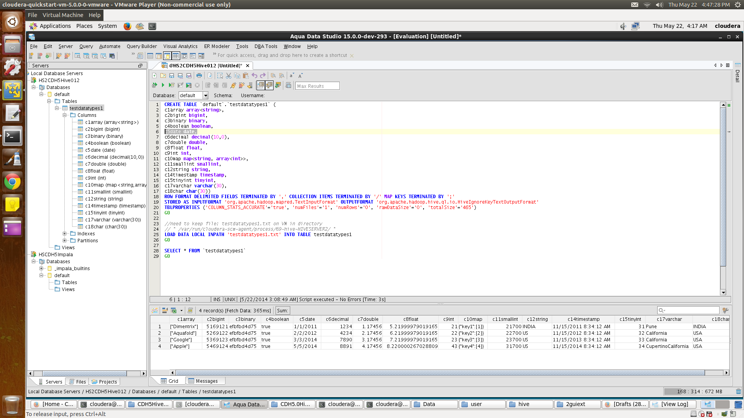Image resolution: width=744 pixels, height=418 pixels.
Task: Click the Print icon in editor toolbar
Action: (x=199, y=75)
